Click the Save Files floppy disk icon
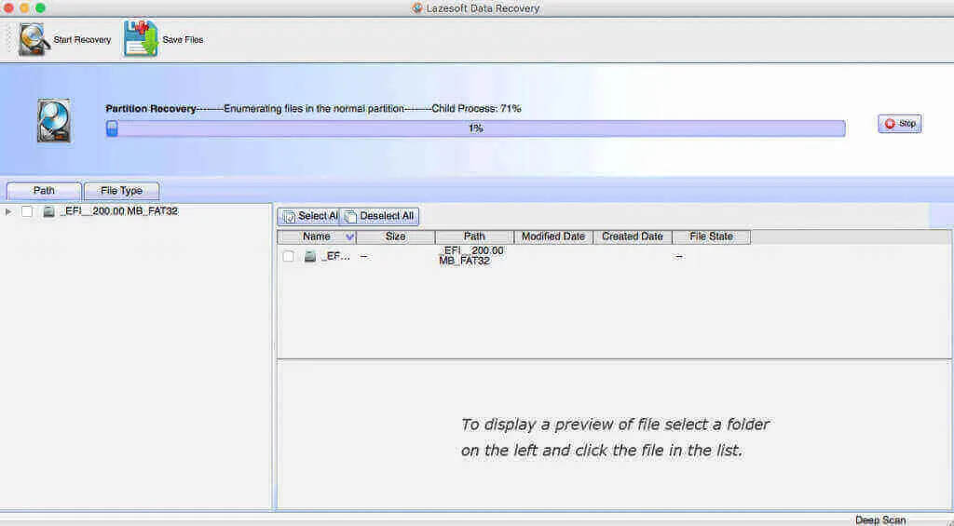 [142, 39]
